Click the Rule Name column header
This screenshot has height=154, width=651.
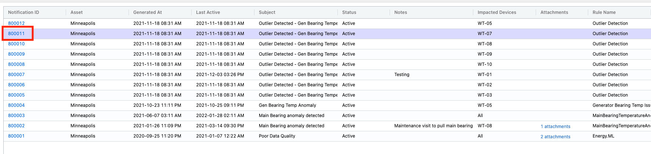click(604, 12)
